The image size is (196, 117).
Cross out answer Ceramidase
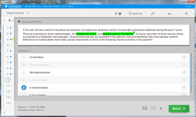point(184,57)
